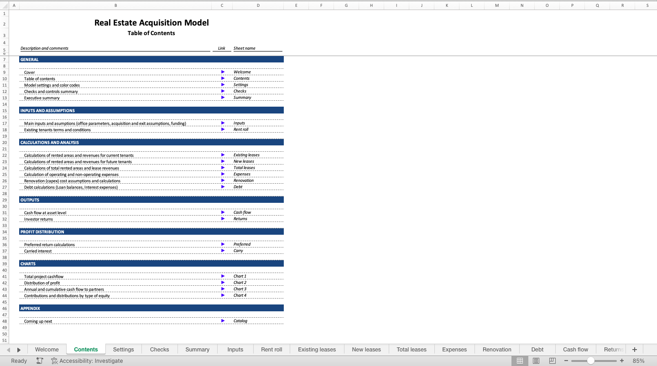Open the Checks sheet tab
Screen dimensions: 657x366
click(159, 349)
